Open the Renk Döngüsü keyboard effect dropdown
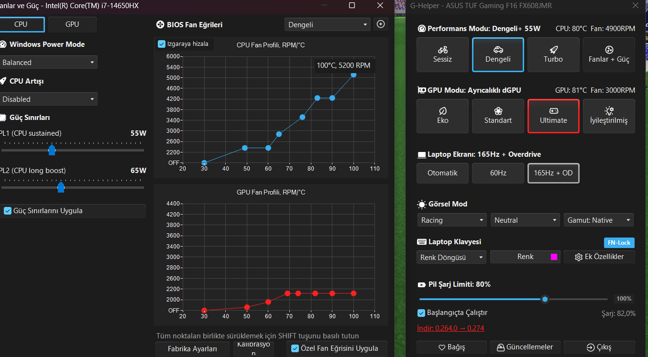 [x=451, y=257]
